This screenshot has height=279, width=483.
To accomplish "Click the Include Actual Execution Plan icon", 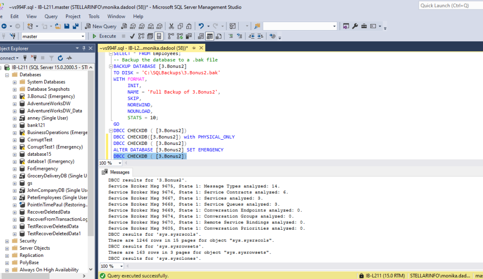I will (179, 36).
